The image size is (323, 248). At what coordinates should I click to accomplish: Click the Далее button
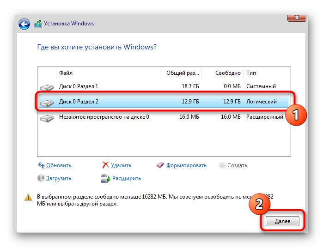pyautogui.click(x=282, y=221)
